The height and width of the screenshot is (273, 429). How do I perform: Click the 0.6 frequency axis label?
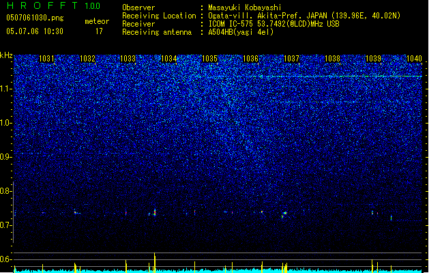5,259
